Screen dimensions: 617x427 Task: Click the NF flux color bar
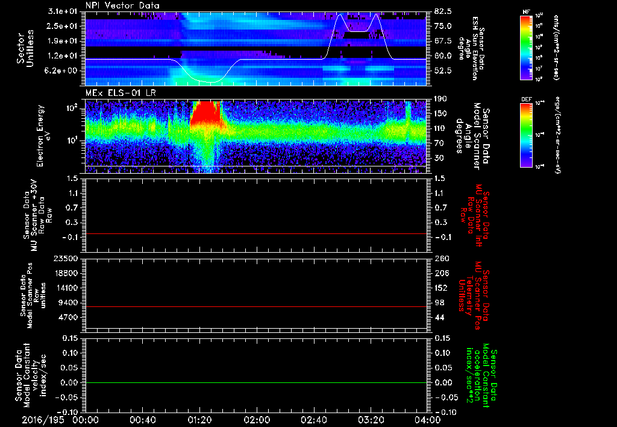[x=527, y=47]
